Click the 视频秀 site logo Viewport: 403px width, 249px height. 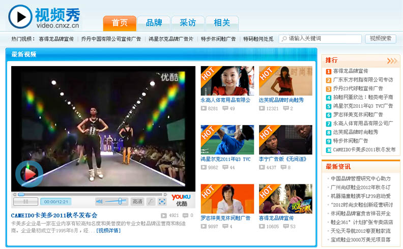[x=44, y=17]
